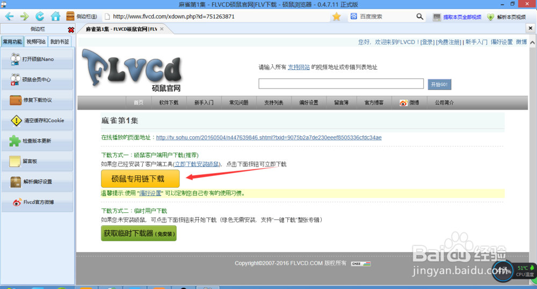Open 新手入门 top header link

point(476,42)
